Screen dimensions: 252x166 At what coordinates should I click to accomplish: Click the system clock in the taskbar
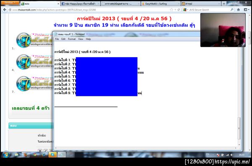(x=241, y=155)
